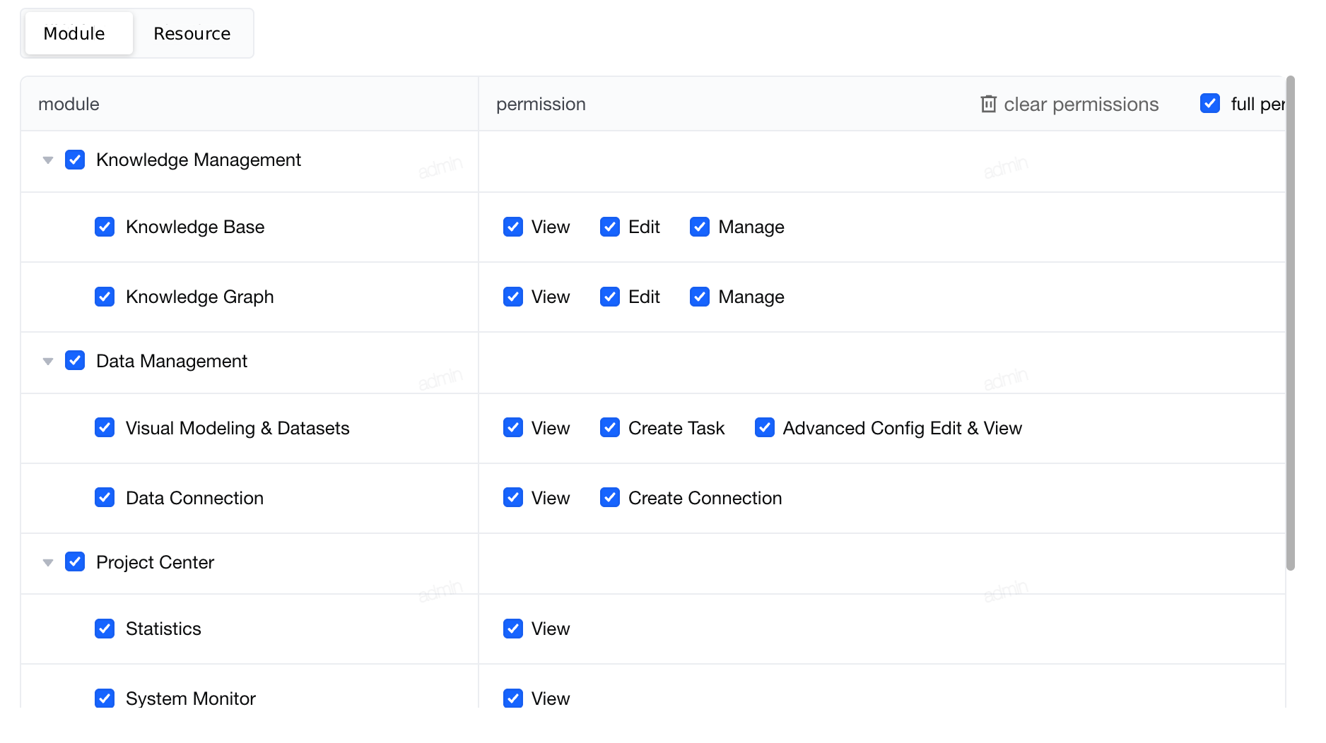Collapse the Knowledge Management group
This screenshot has height=743, width=1326.
[48, 160]
